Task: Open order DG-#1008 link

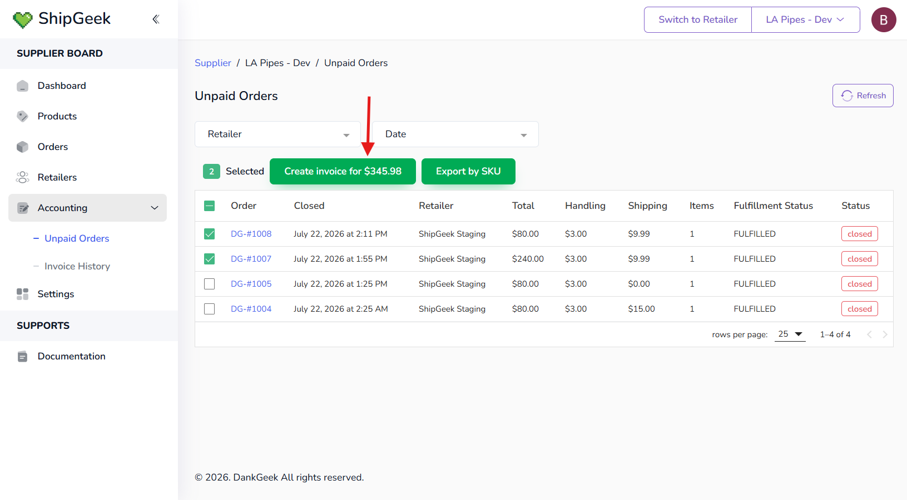Action: click(x=251, y=234)
